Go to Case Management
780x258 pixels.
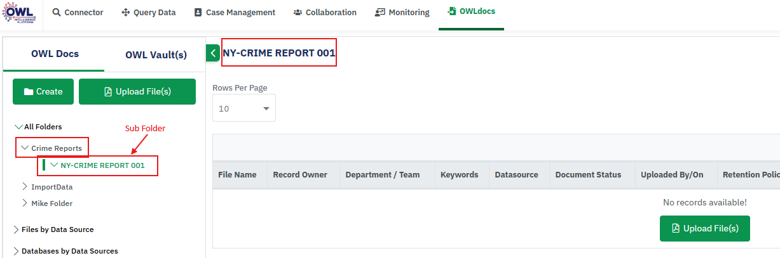[x=235, y=13]
